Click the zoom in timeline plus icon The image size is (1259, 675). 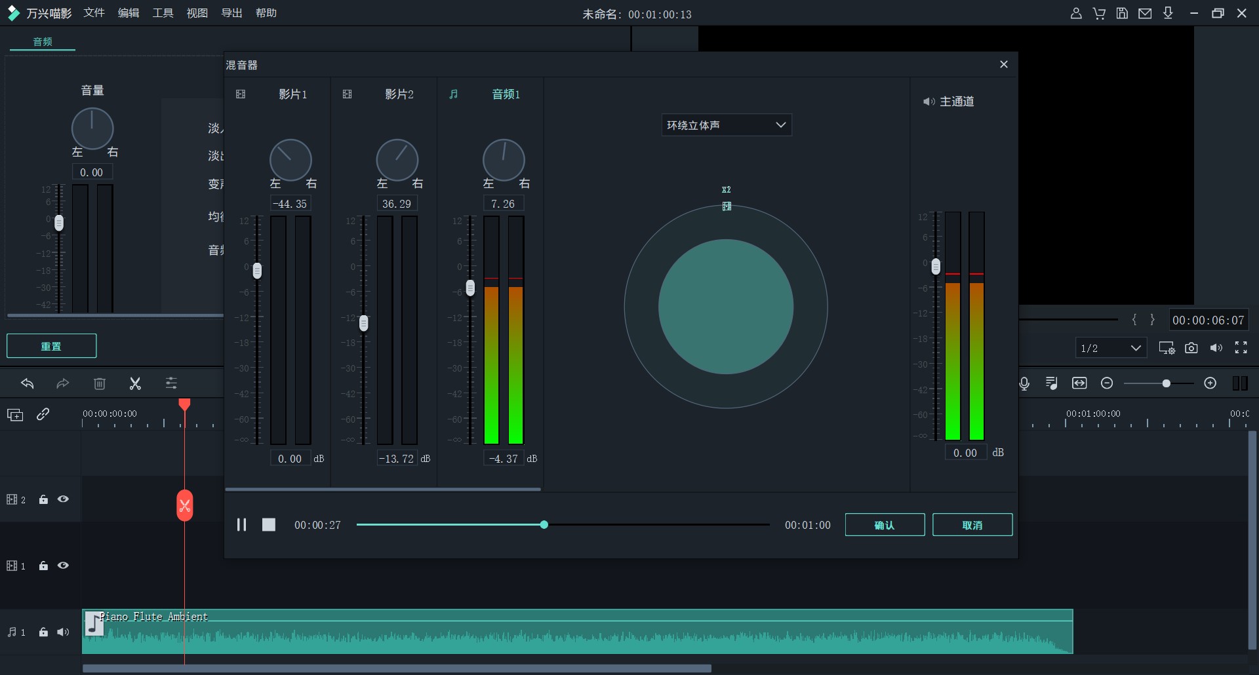(1210, 383)
